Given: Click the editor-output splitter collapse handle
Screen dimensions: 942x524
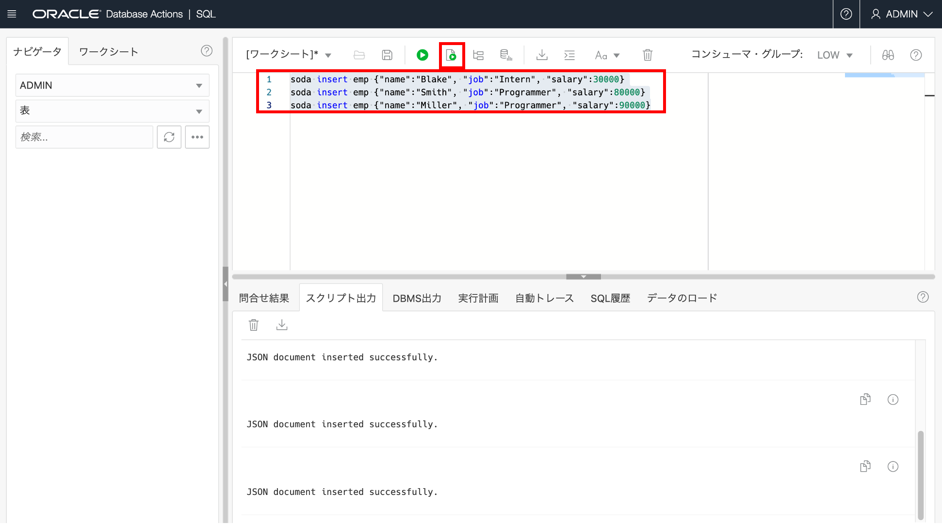Looking at the screenshot, I should tap(584, 277).
